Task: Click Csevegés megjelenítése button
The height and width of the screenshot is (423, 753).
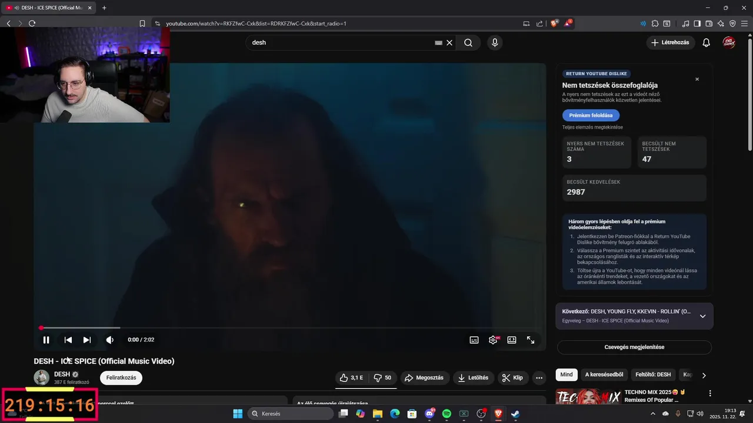Action: tap(634, 347)
